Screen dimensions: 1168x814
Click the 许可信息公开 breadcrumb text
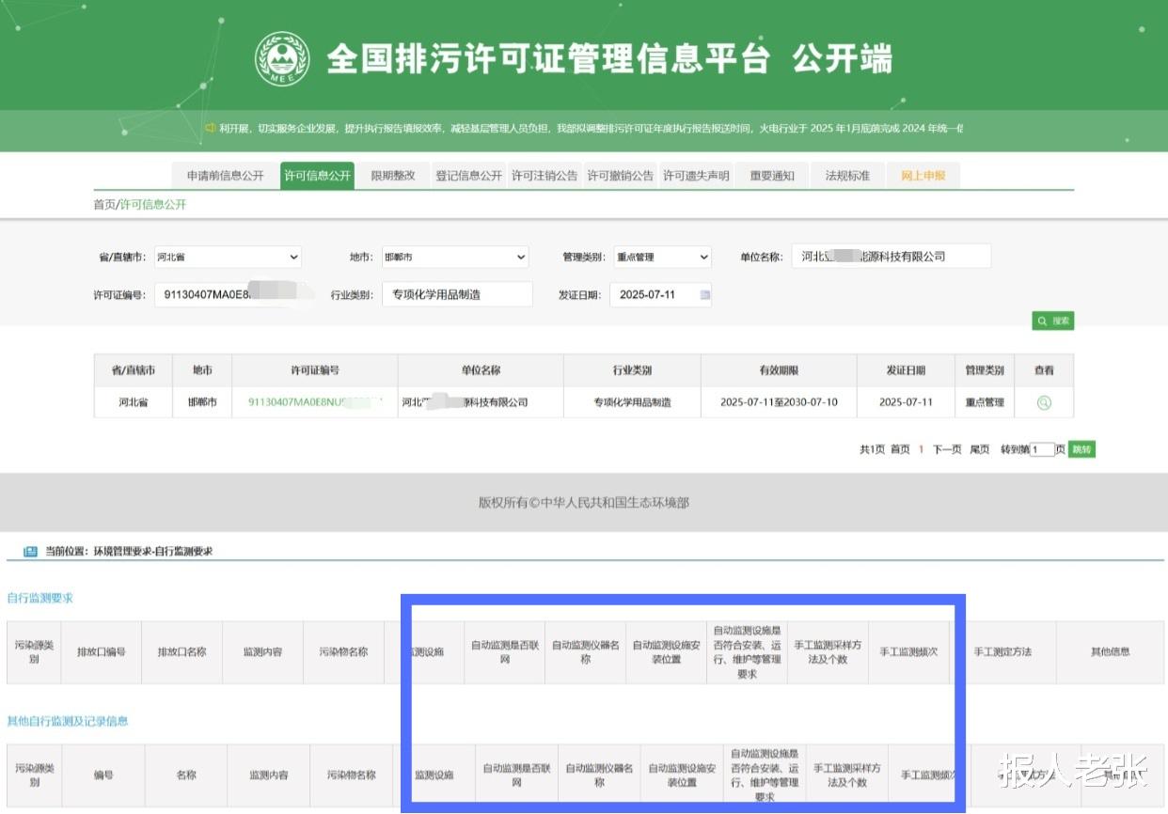(x=153, y=204)
